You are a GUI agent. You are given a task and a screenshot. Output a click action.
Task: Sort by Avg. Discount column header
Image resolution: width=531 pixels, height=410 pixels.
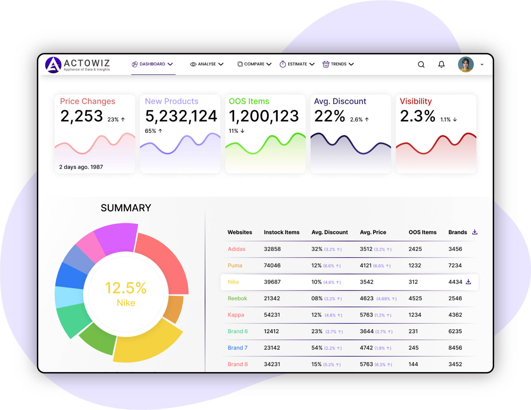click(x=330, y=232)
